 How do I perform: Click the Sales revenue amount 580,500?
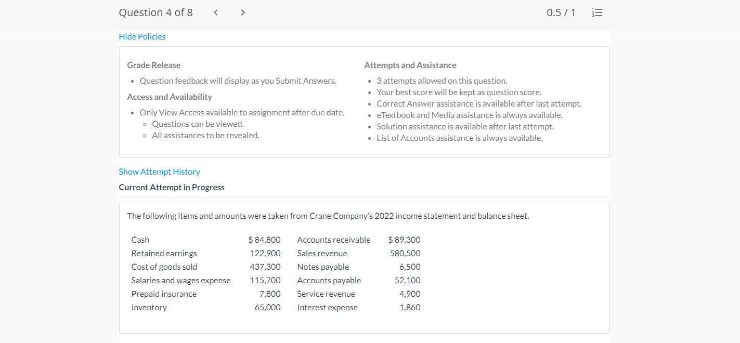coord(405,253)
